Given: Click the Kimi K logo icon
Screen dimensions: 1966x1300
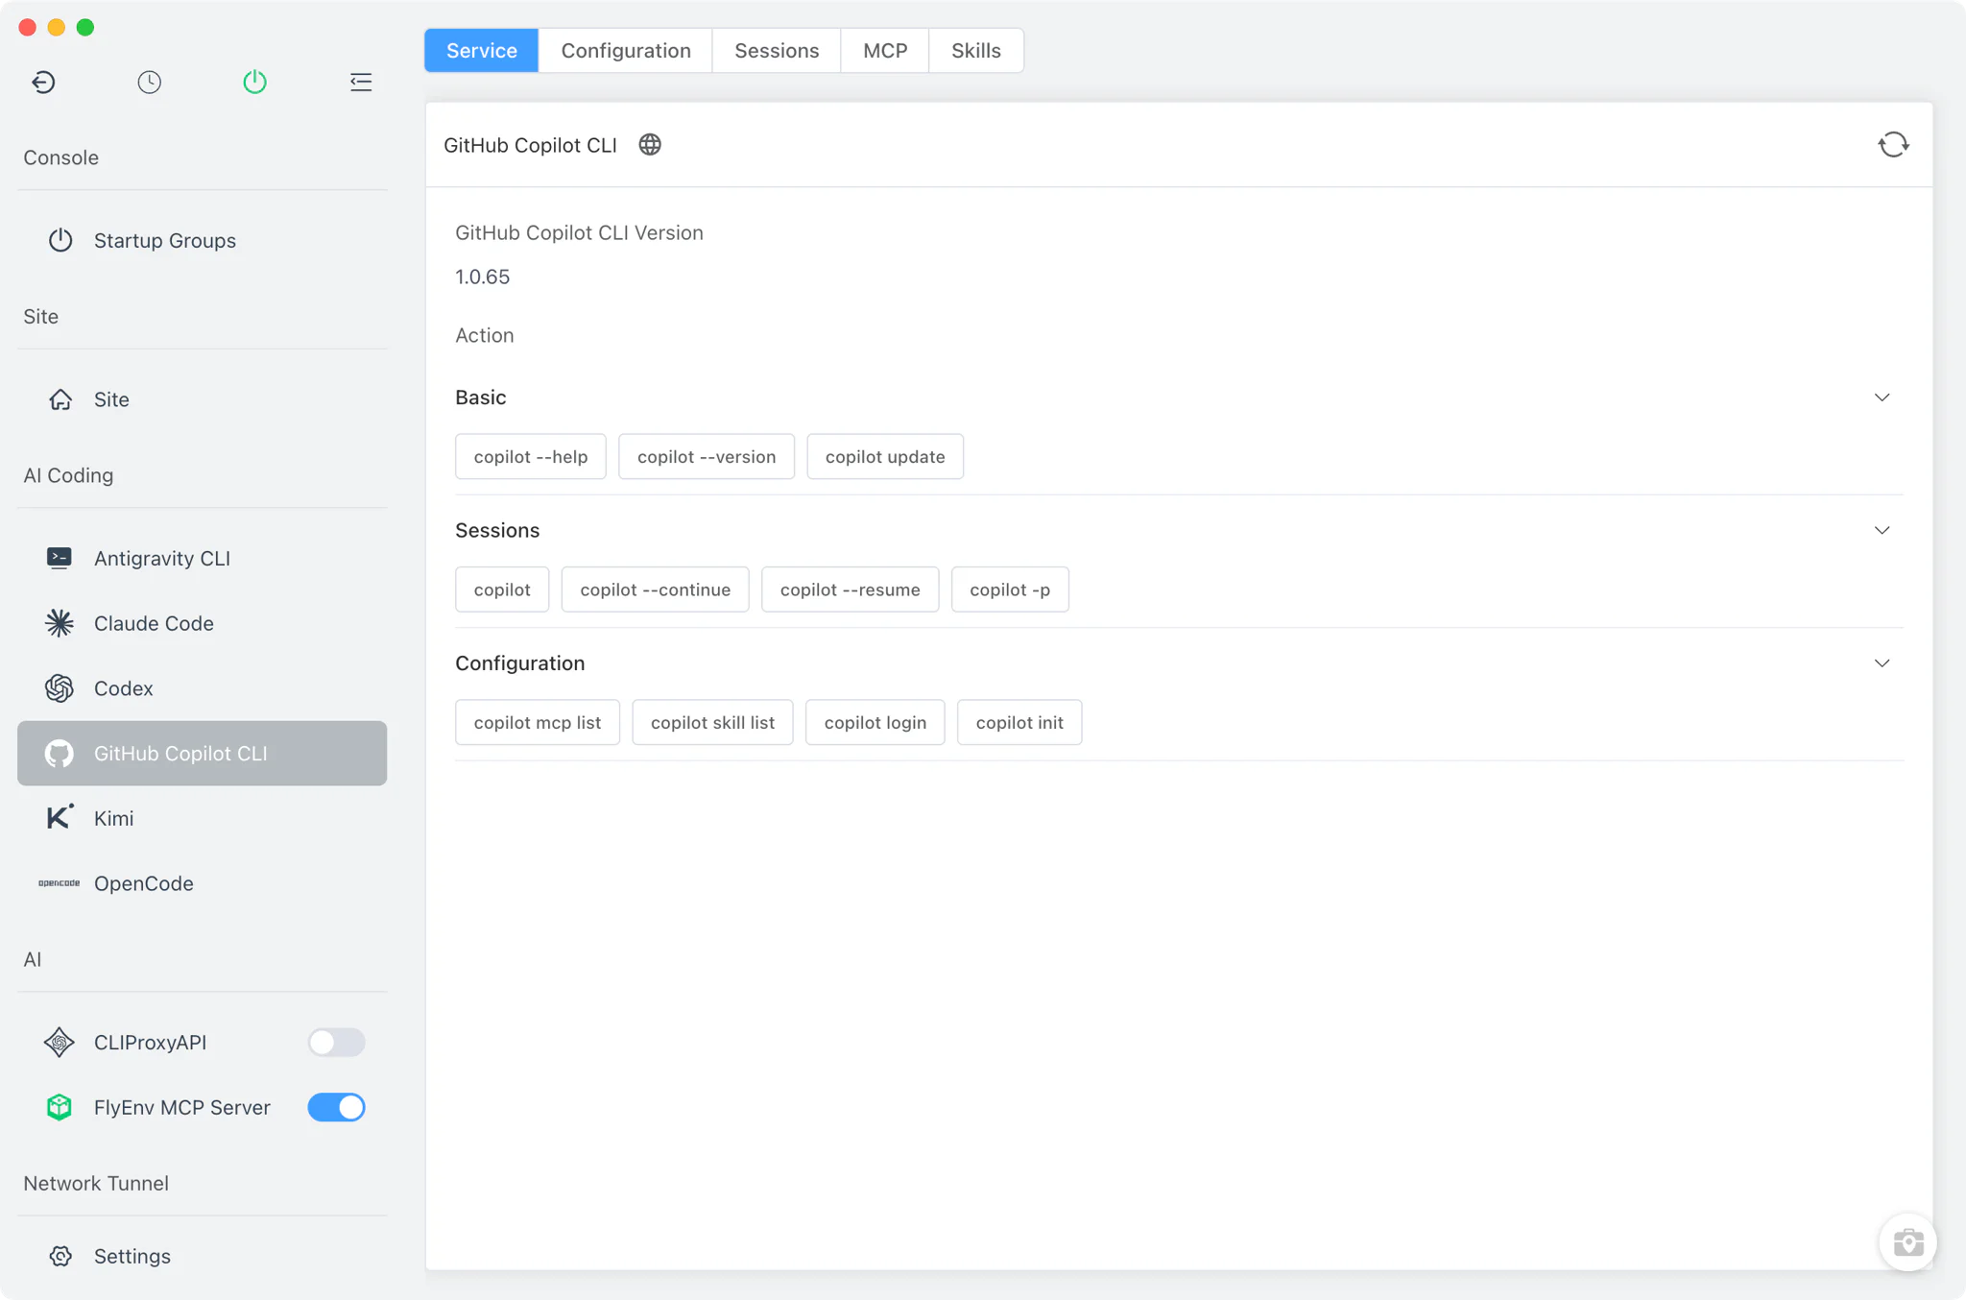Looking at the screenshot, I should click(x=60, y=818).
